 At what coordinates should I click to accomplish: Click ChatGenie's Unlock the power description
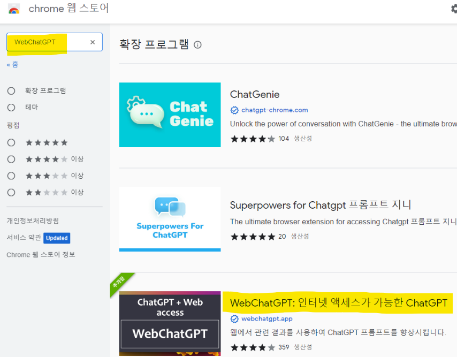pos(344,124)
